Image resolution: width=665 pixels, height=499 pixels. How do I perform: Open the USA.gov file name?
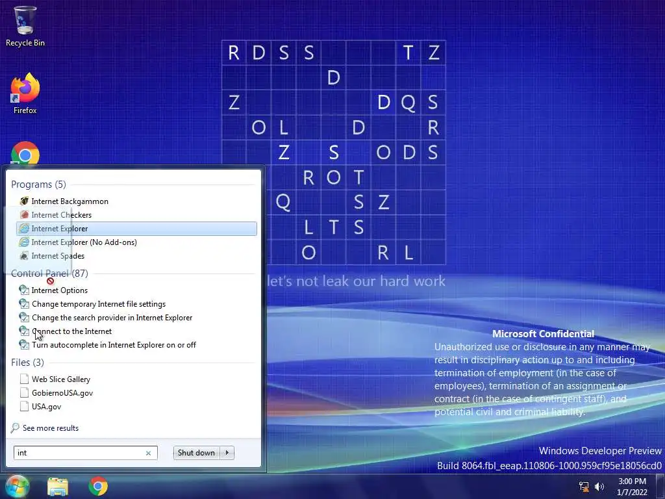(46, 406)
